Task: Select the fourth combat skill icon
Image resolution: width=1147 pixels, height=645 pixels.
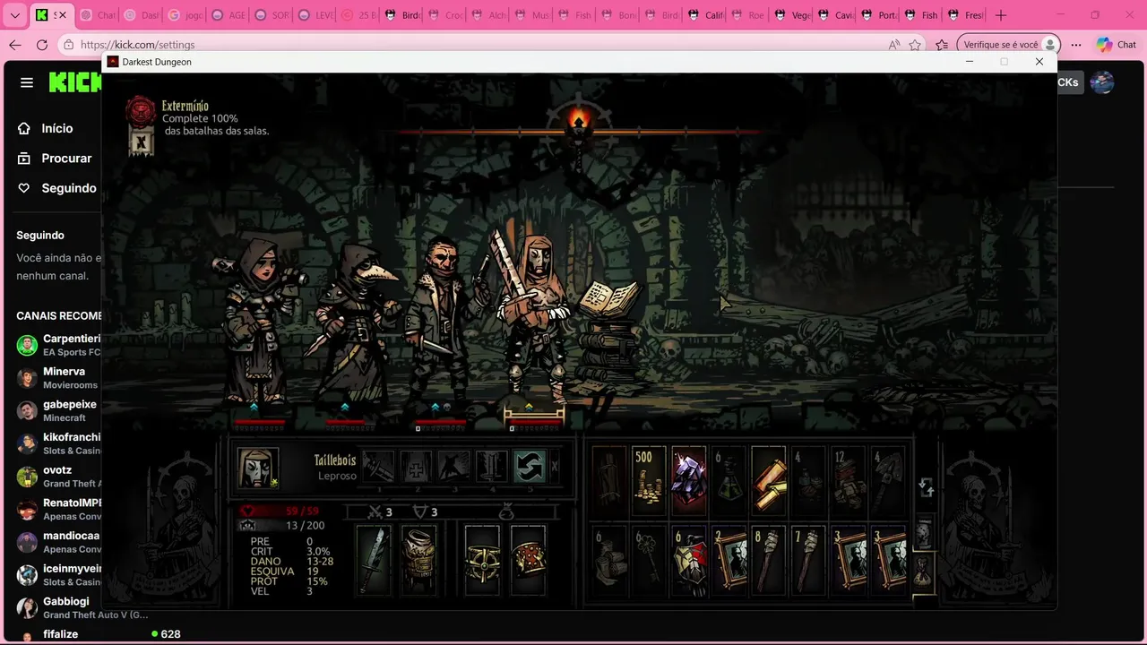Action: point(491,467)
